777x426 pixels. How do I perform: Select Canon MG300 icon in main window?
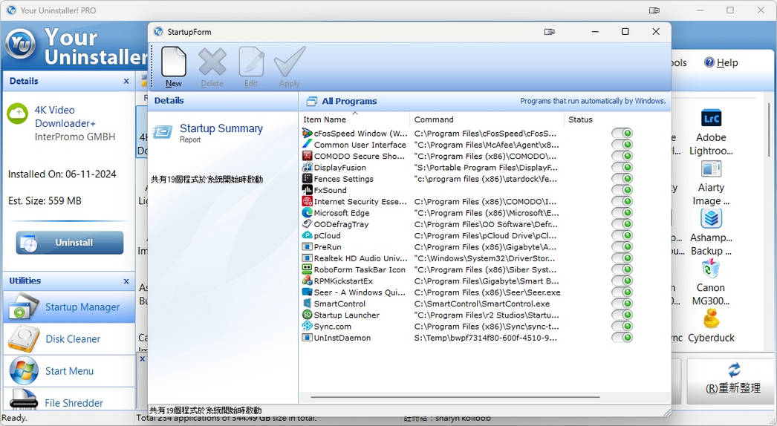pyautogui.click(x=711, y=269)
